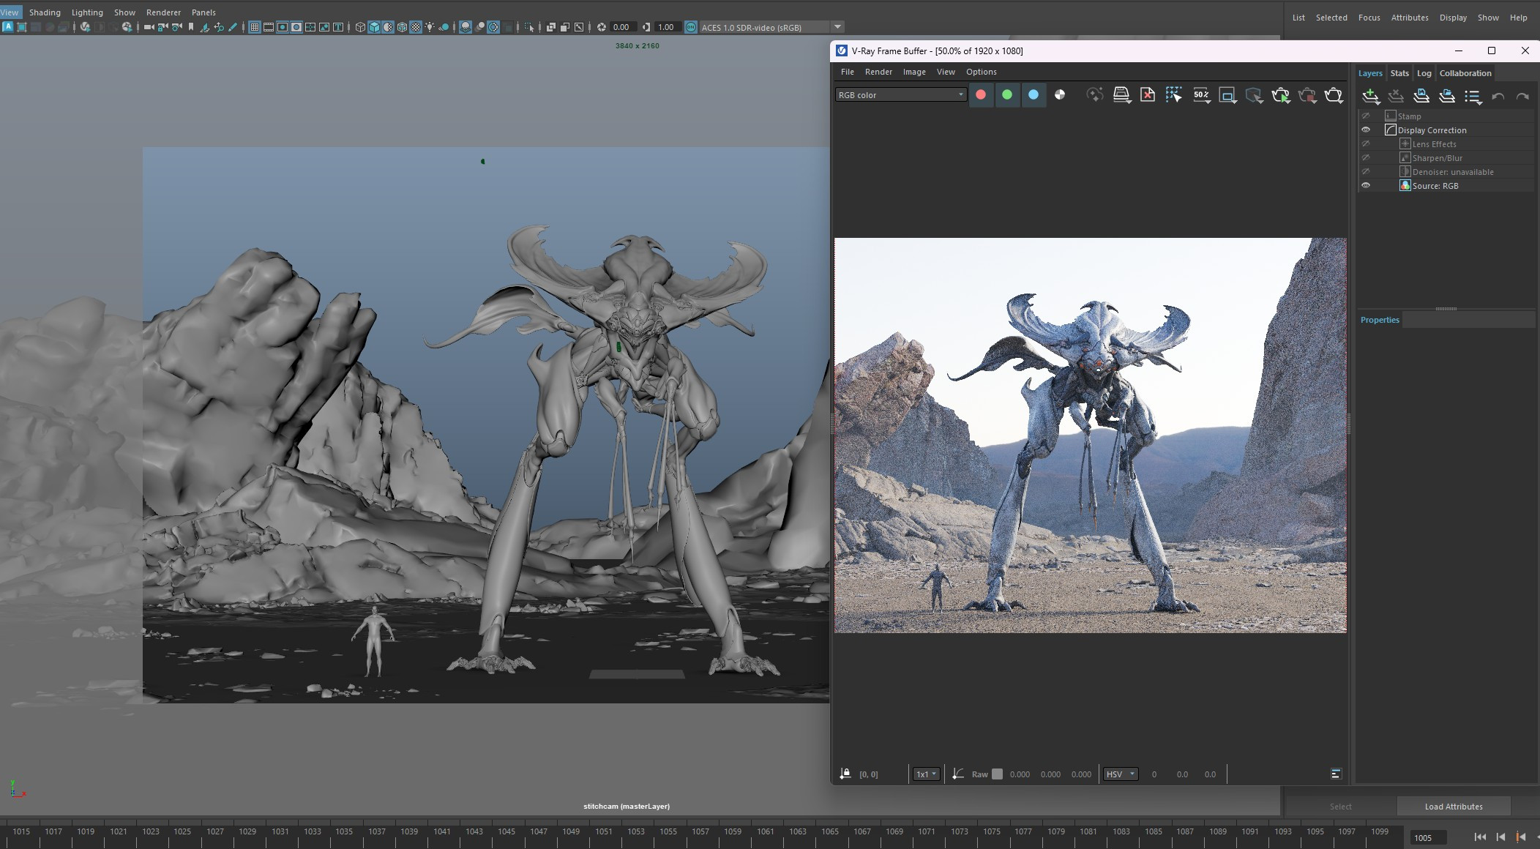Image resolution: width=1540 pixels, height=849 pixels.
Task: Click the Load Attributes button
Action: coord(1453,807)
